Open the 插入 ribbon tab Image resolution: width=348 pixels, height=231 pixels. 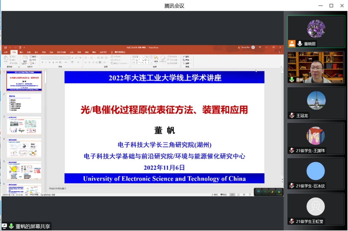[21, 52]
